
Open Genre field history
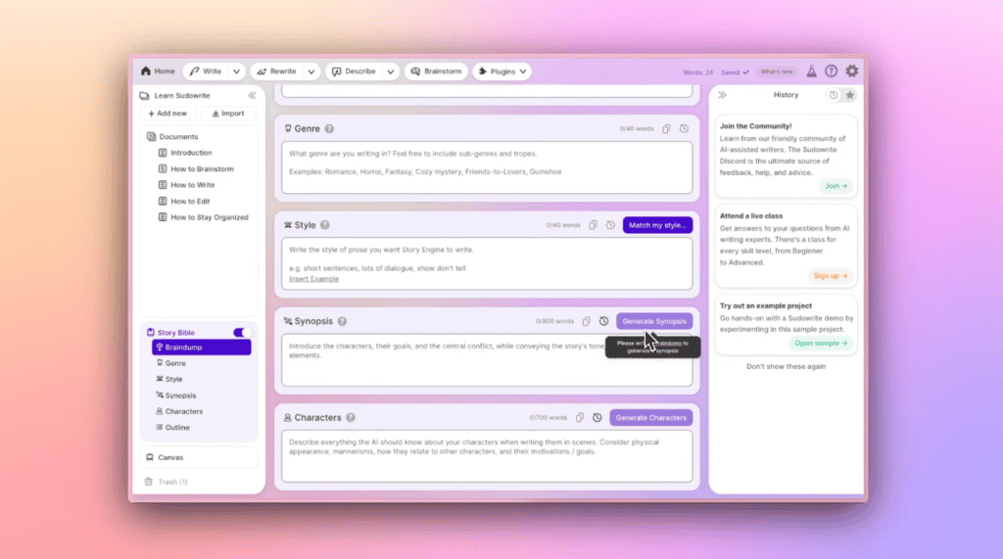pyautogui.click(x=684, y=128)
